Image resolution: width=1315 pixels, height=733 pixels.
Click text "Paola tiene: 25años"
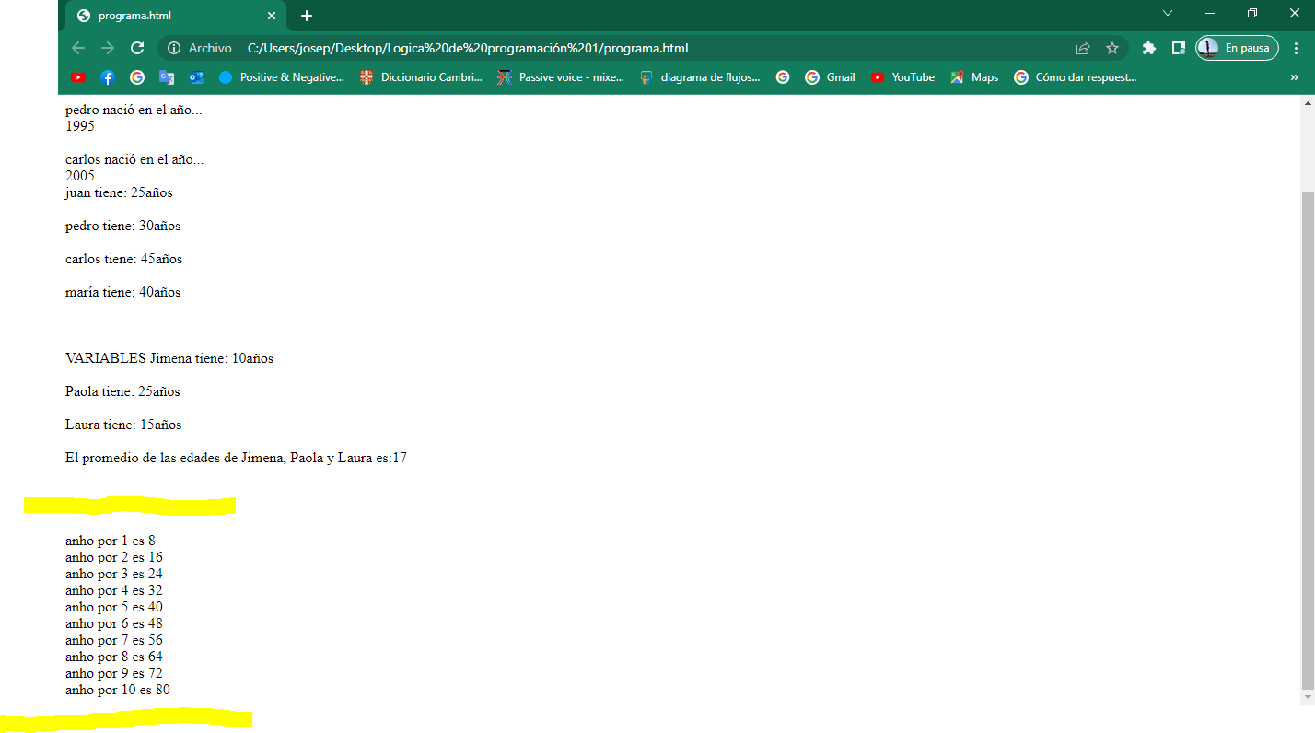coord(122,391)
